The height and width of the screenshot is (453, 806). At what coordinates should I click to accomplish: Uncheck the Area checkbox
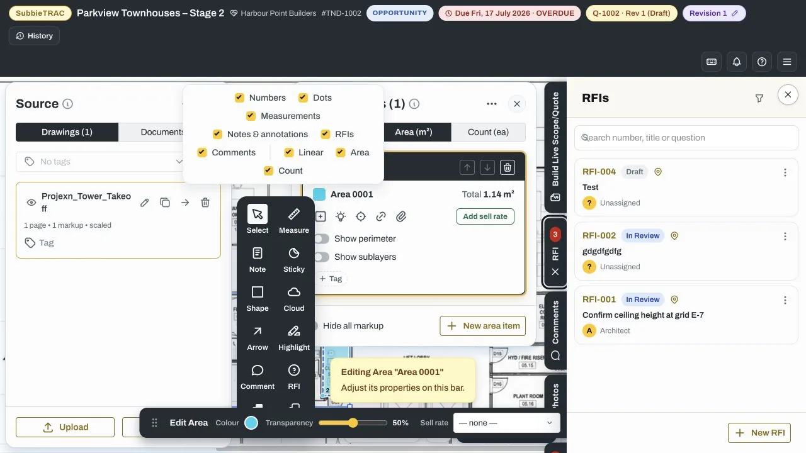[341, 152]
